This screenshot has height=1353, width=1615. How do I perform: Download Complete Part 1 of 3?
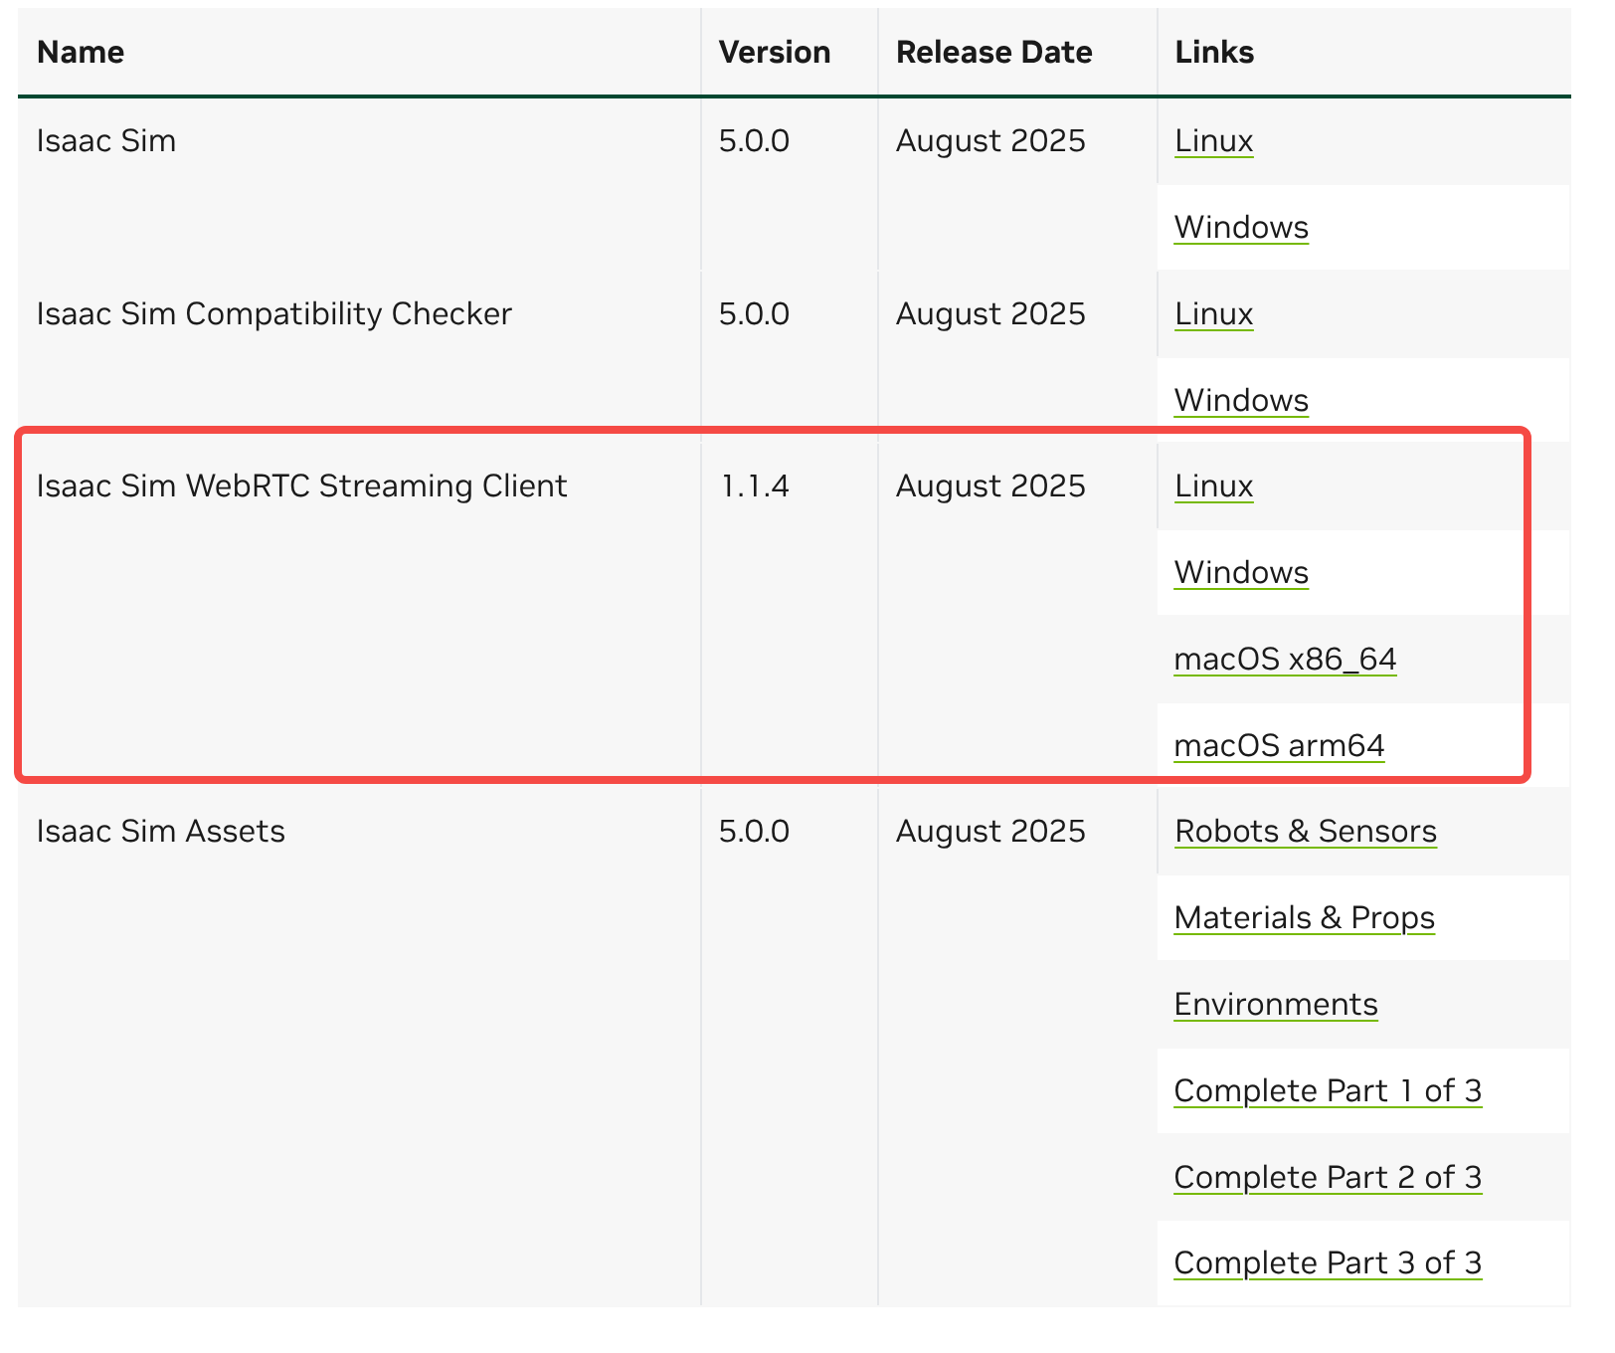pos(1328,1091)
